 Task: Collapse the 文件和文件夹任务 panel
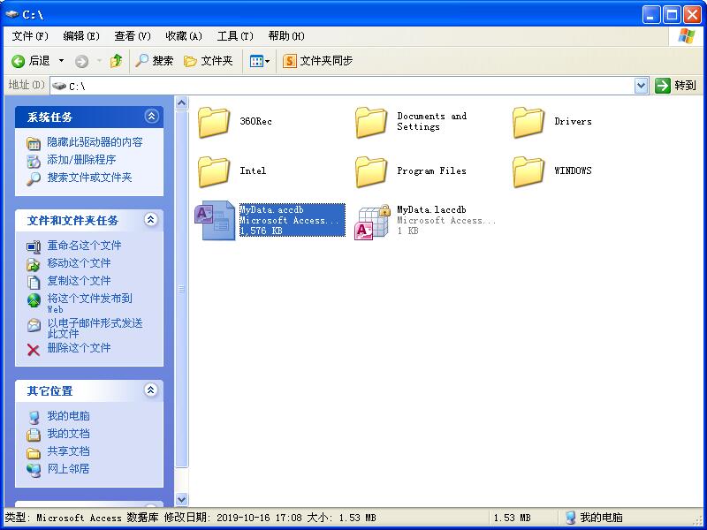150,219
